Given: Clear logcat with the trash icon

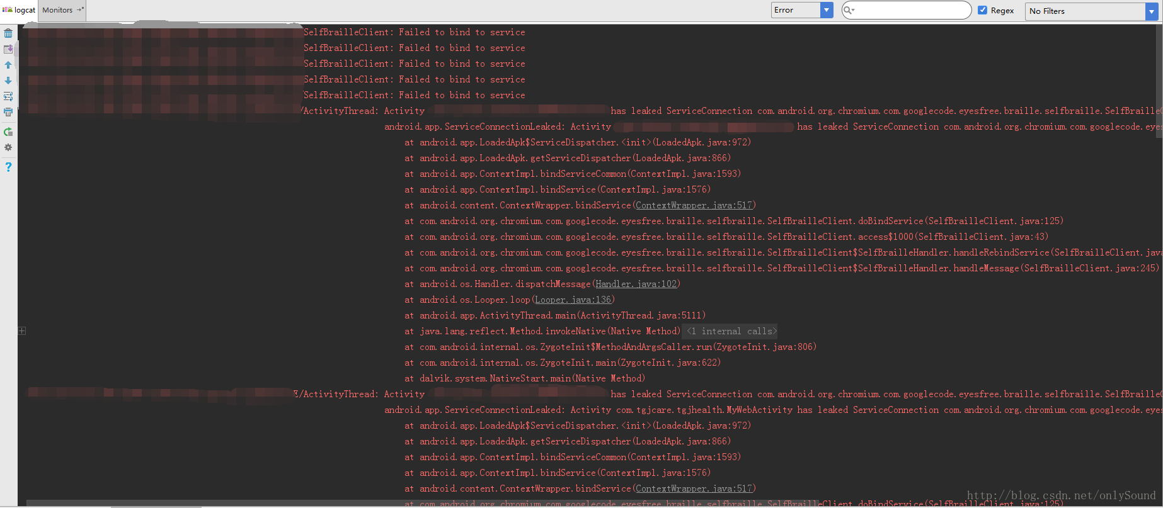Looking at the screenshot, I should pos(8,33).
